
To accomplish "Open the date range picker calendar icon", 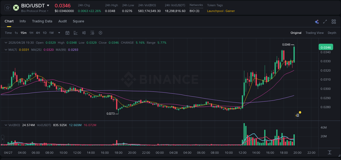I will click(67, 33).
